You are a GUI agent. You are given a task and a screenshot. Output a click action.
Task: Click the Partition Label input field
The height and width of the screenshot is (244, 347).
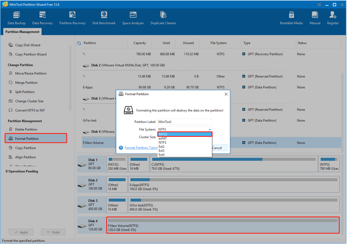[x=185, y=122]
